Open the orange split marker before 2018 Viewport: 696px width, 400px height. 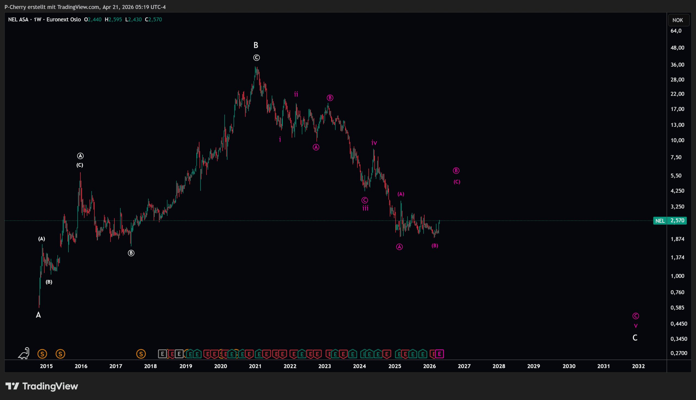click(x=141, y=354)
